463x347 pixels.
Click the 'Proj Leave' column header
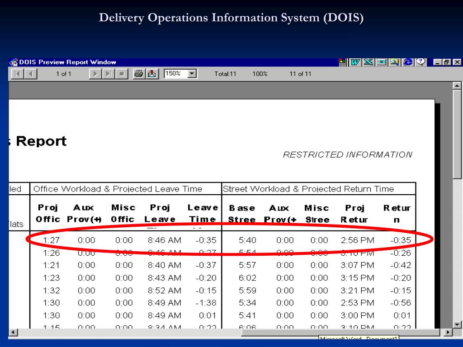pyautogui.click(x=160, y=213)
